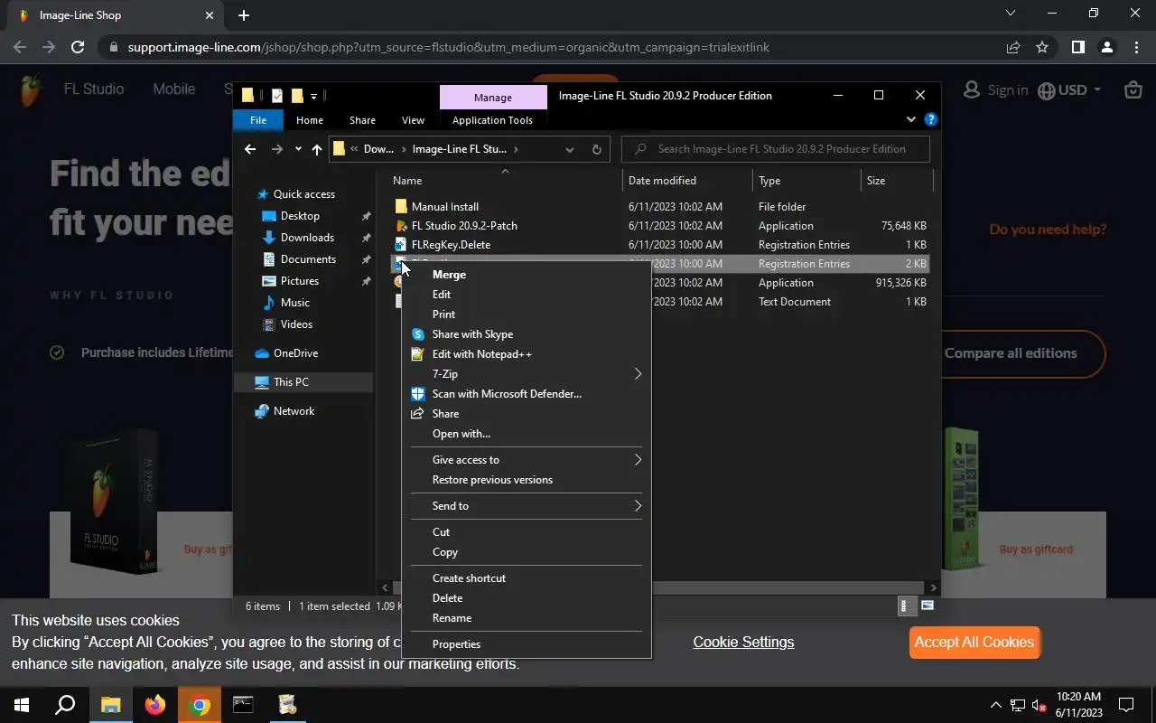
Task: Choose Edit from the context menu
Action: pyautogui.click(x=442, y=295)
